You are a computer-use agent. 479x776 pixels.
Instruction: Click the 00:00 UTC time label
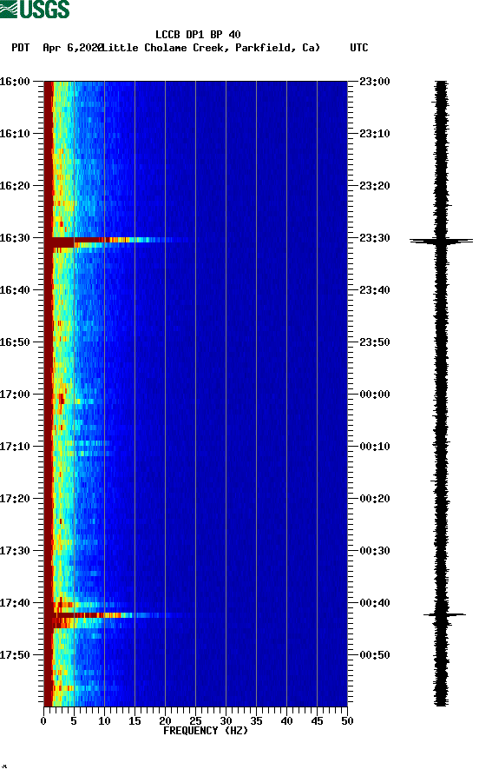(375, 395)
